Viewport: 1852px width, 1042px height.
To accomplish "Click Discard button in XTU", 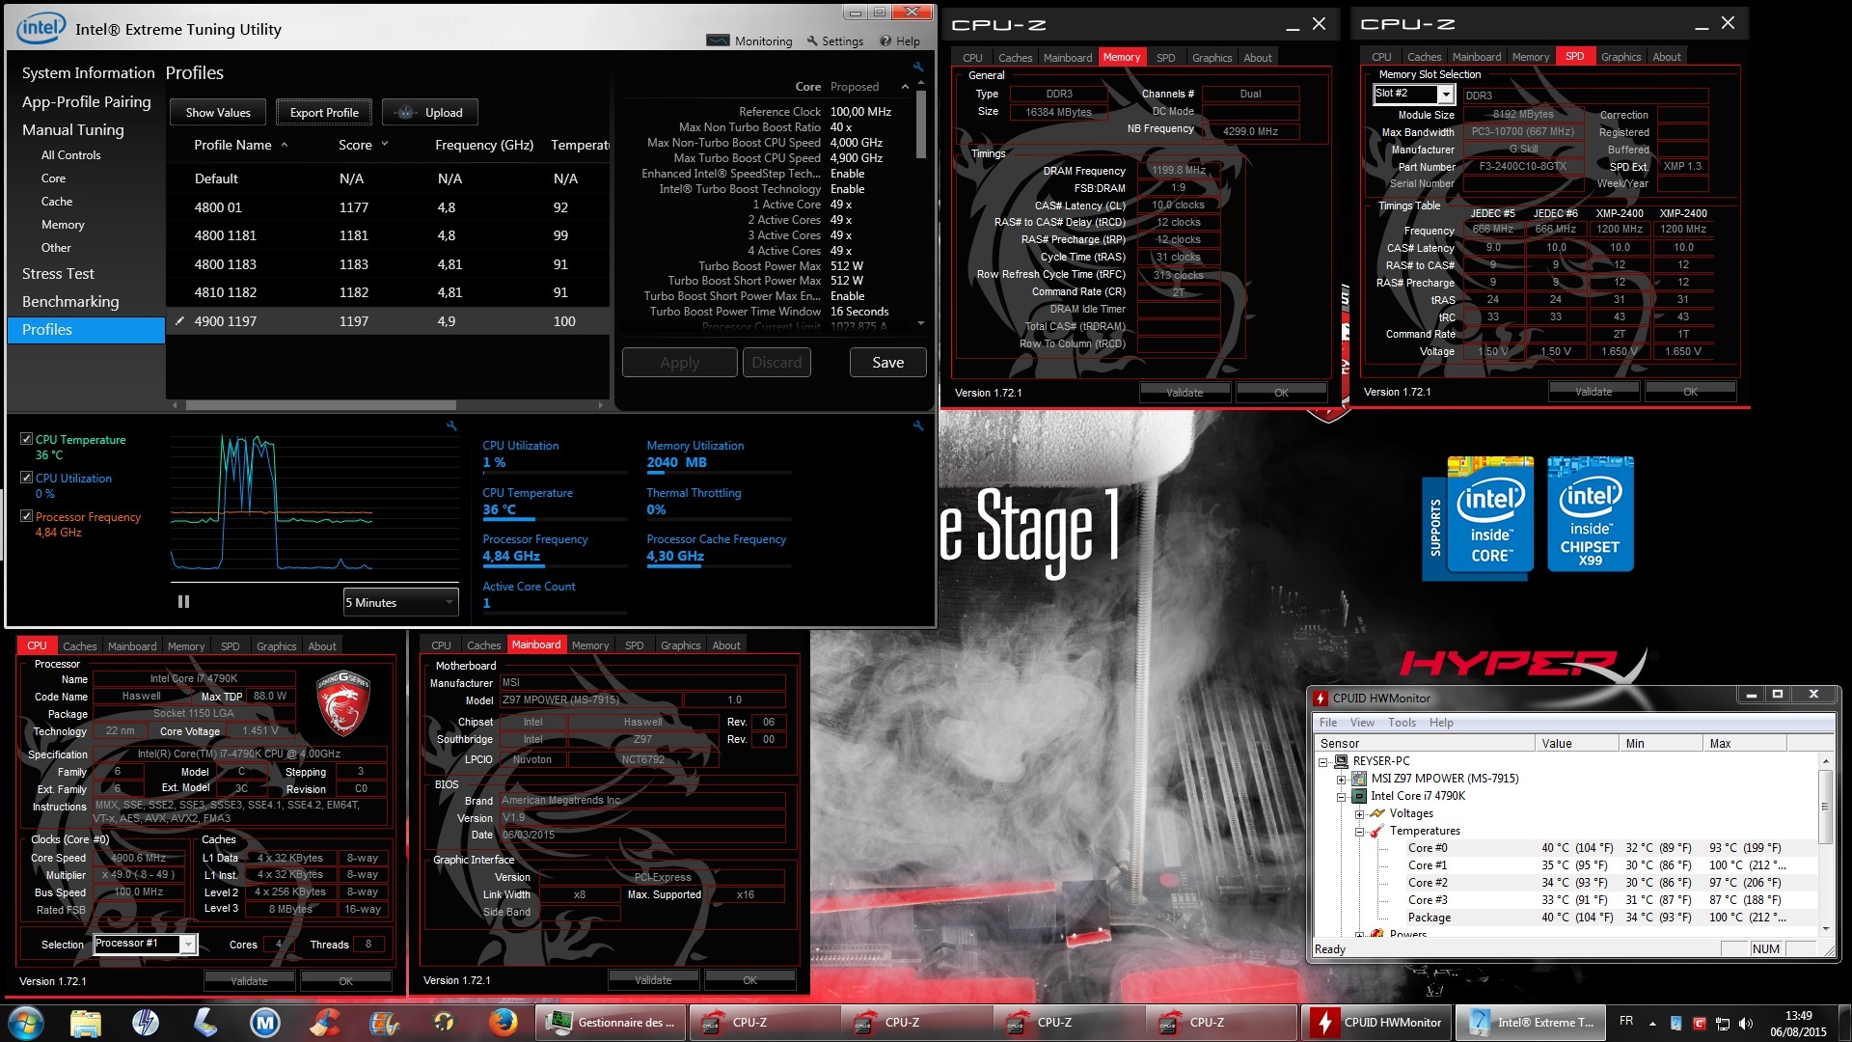I will pos(776,363).
